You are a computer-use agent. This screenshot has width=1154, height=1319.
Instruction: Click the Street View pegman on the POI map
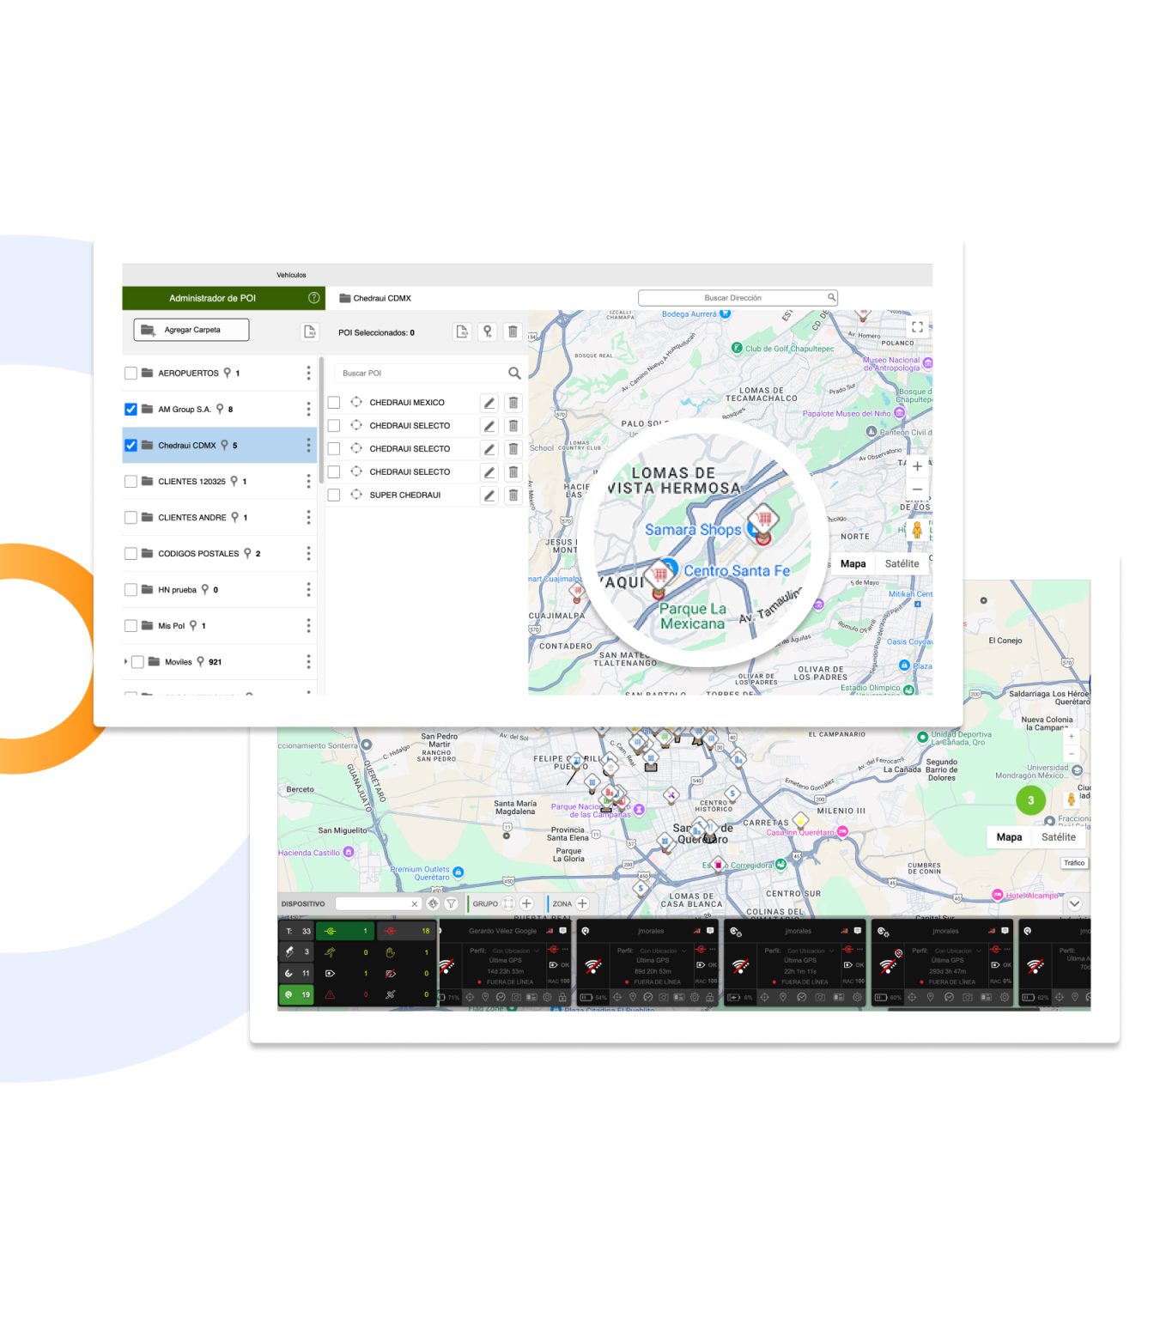tap(917, 530)
